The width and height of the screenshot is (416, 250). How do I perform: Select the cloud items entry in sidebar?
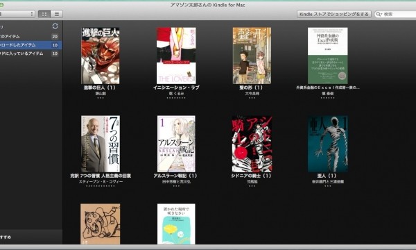tap(31, 53)
